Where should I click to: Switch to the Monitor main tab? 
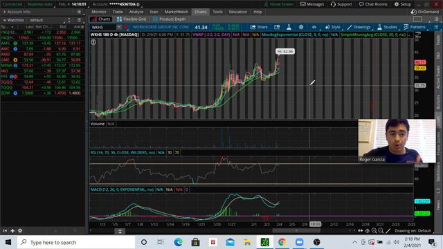[99, 12]
